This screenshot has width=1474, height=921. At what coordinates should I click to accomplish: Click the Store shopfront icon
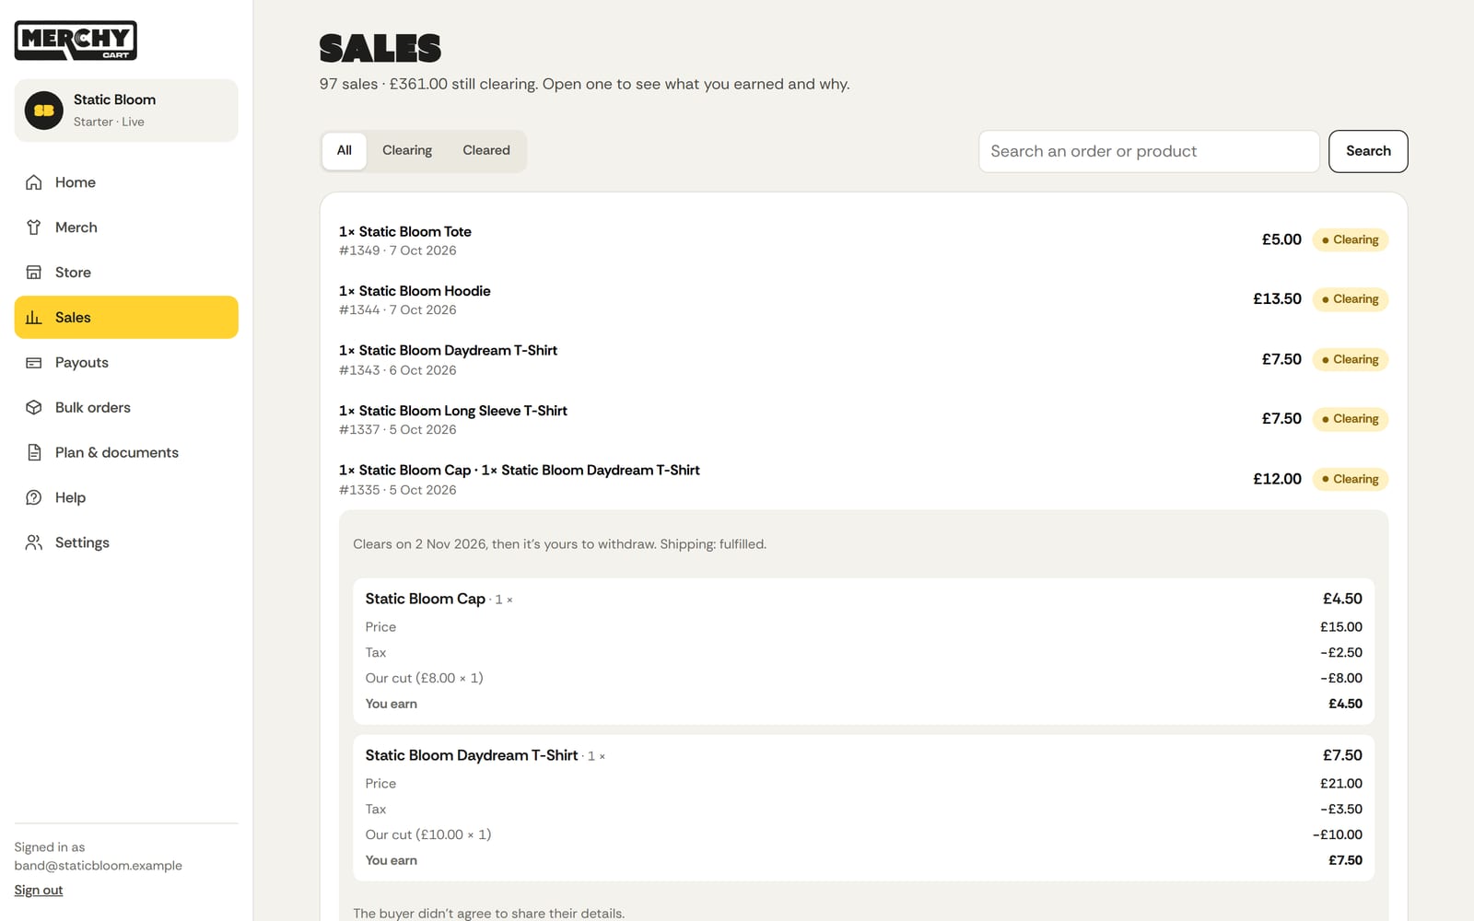pos(34,273)
